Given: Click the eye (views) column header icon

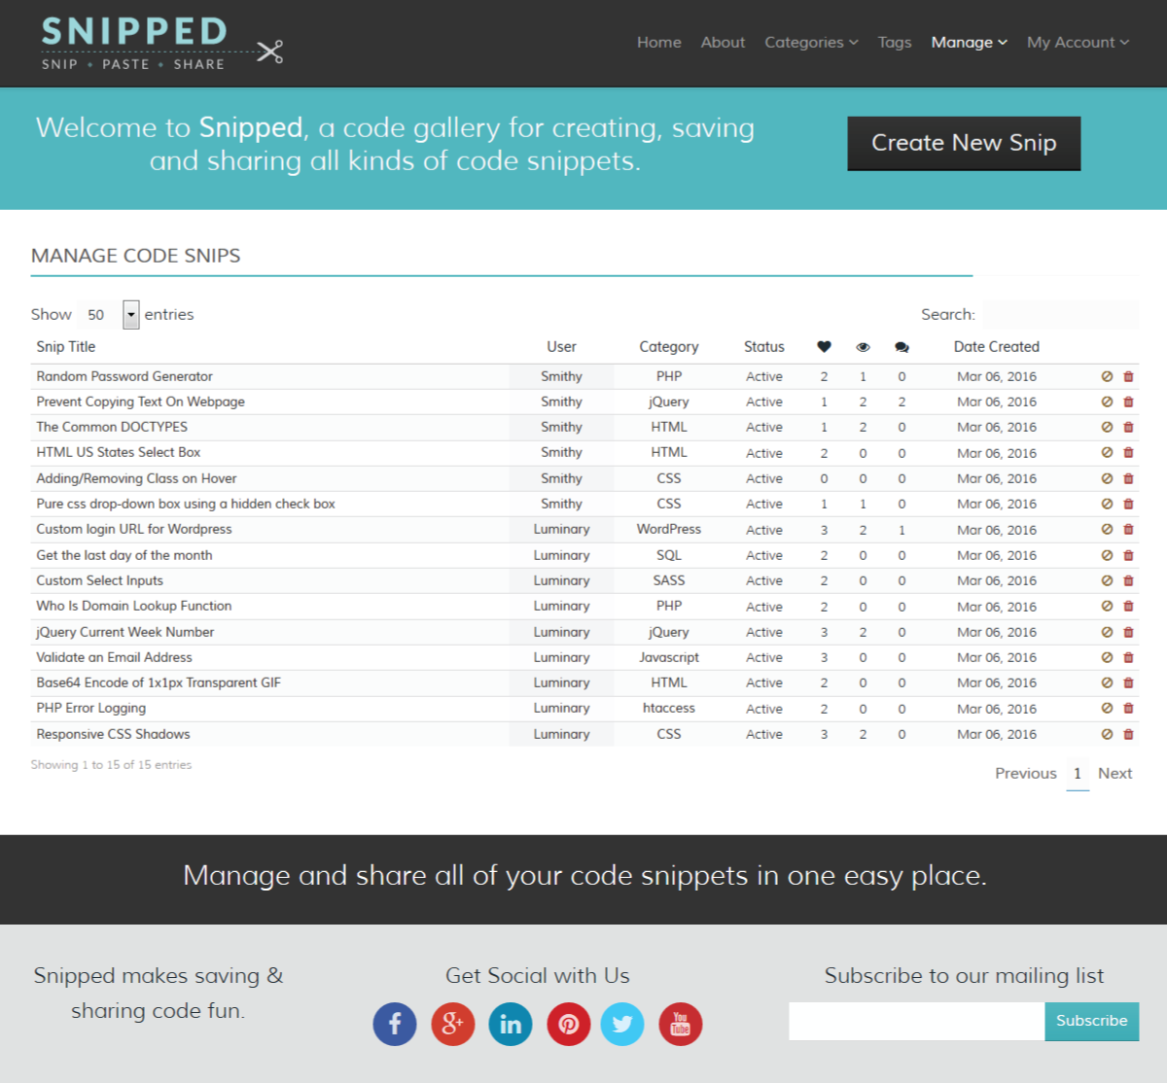Looking at the screenshot, I should click(x=863, y=346).
